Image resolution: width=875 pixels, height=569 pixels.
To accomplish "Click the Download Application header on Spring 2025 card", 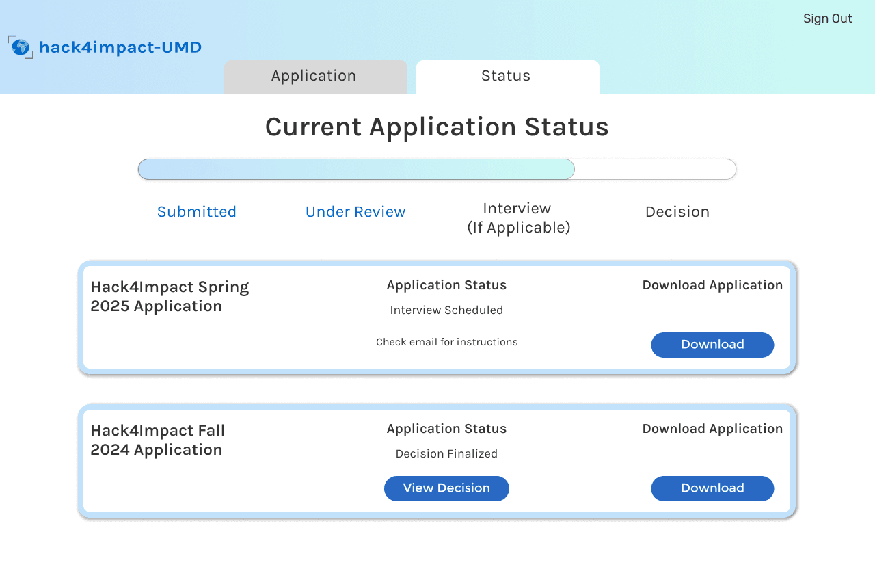I will click(x=712, y=285).
